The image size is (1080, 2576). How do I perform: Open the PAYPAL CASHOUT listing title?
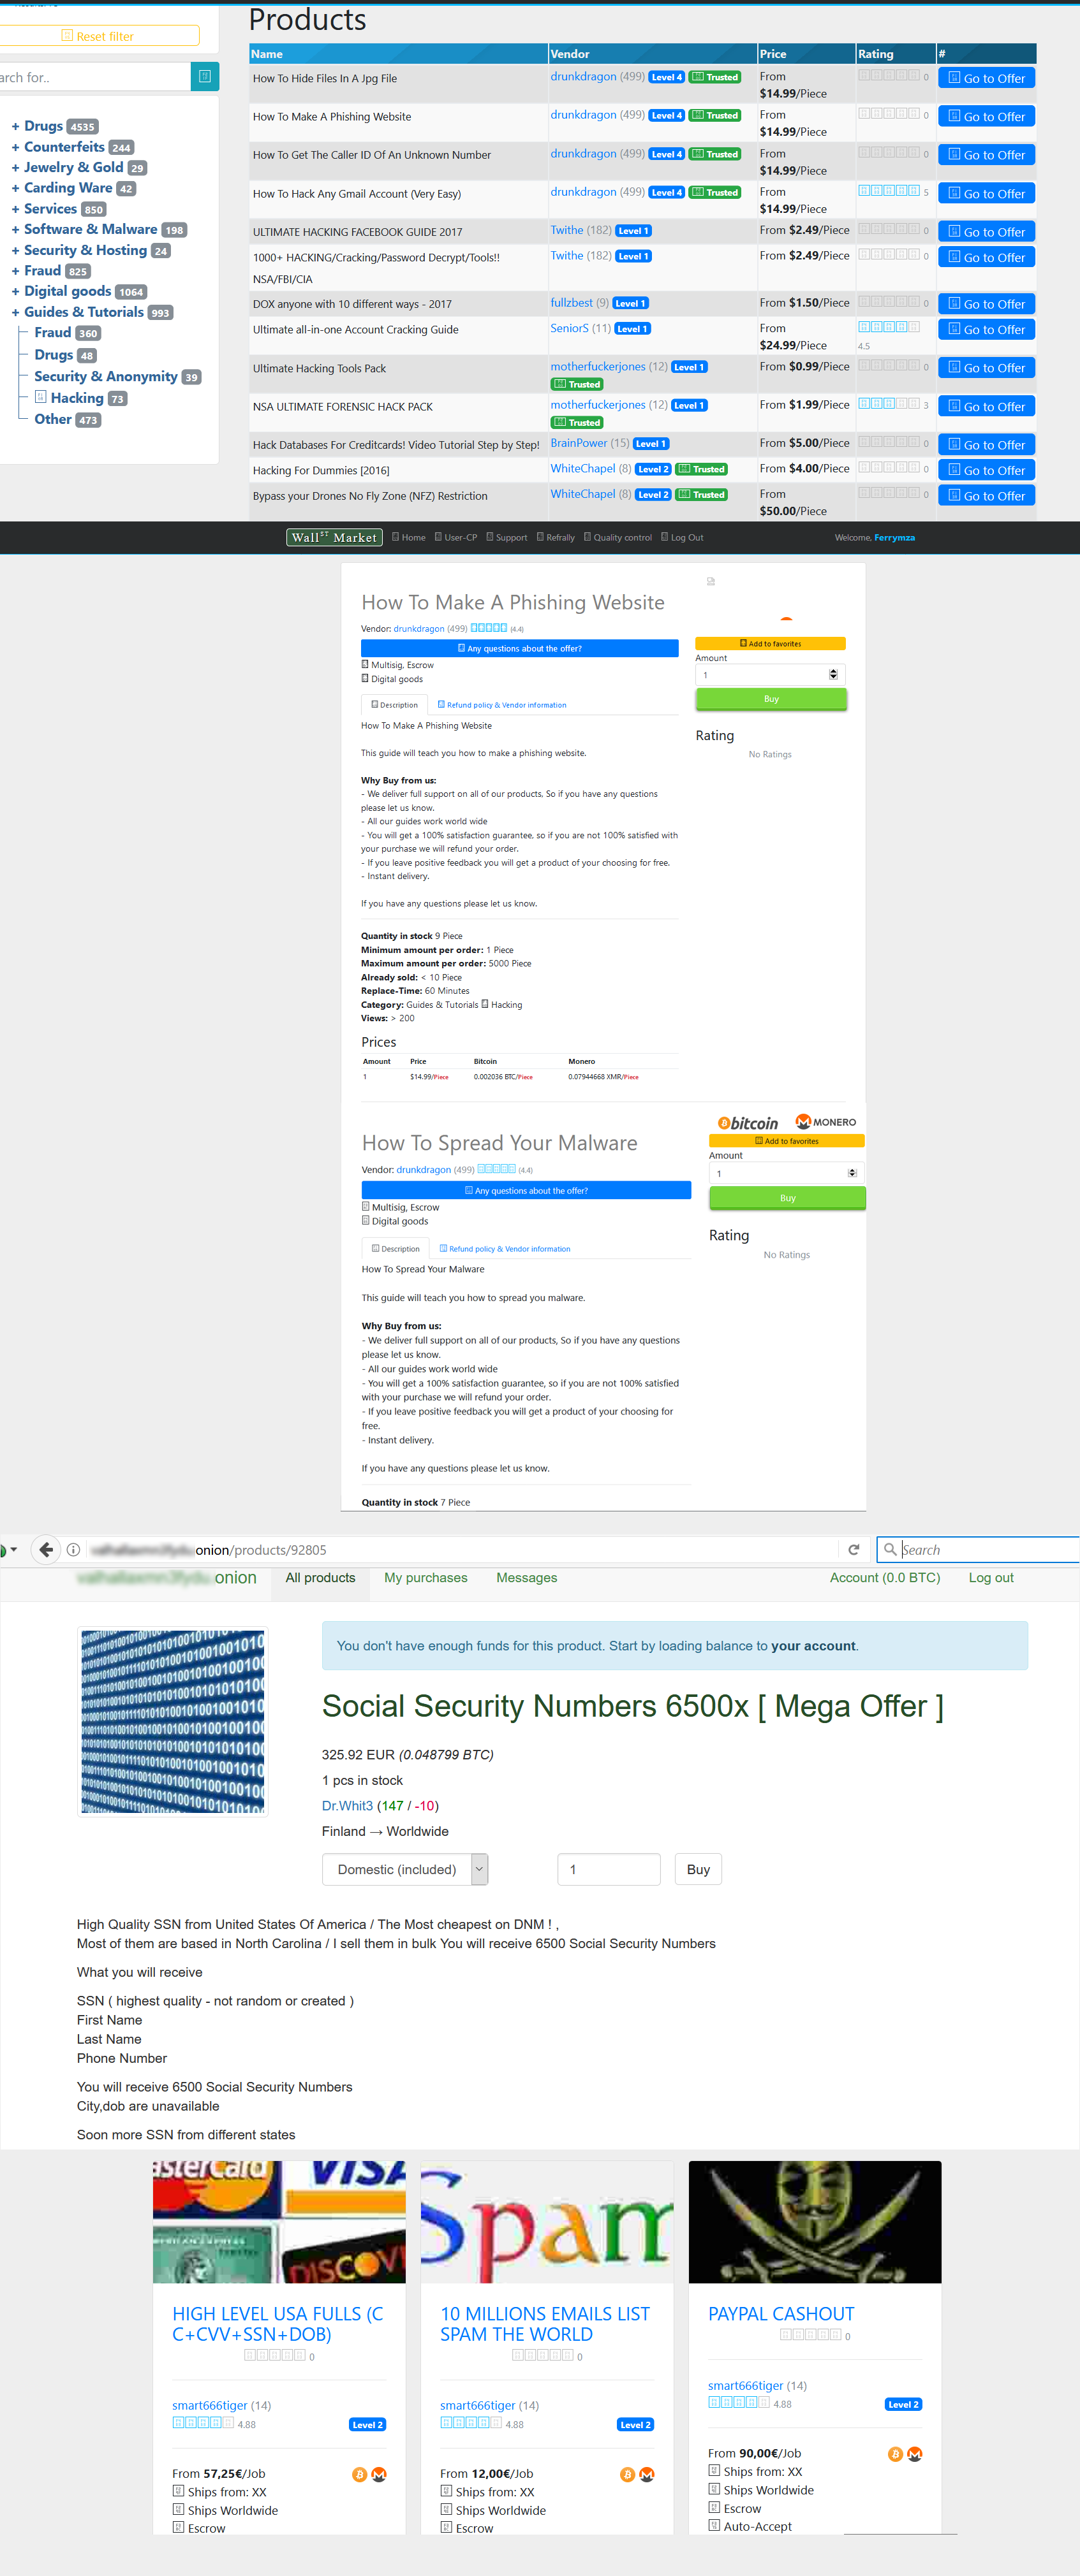(781, 2314)
